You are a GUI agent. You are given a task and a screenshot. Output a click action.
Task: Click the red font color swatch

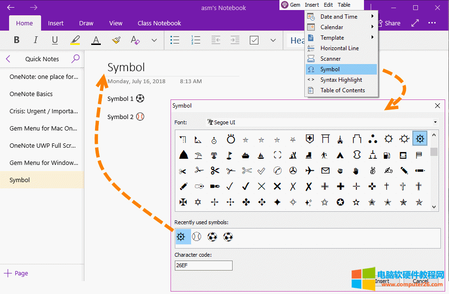point(96,40)
